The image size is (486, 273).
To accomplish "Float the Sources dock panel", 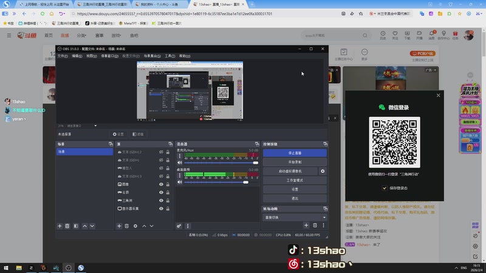I will coord(171,144).
